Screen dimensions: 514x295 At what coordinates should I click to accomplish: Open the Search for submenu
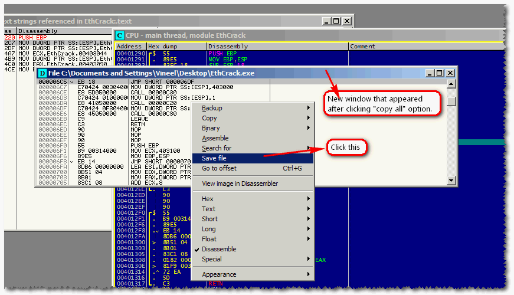253,148
